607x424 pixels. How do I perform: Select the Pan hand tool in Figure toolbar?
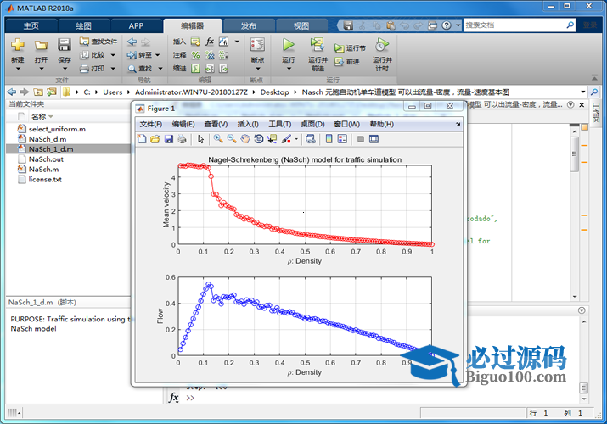coord(245,139)
